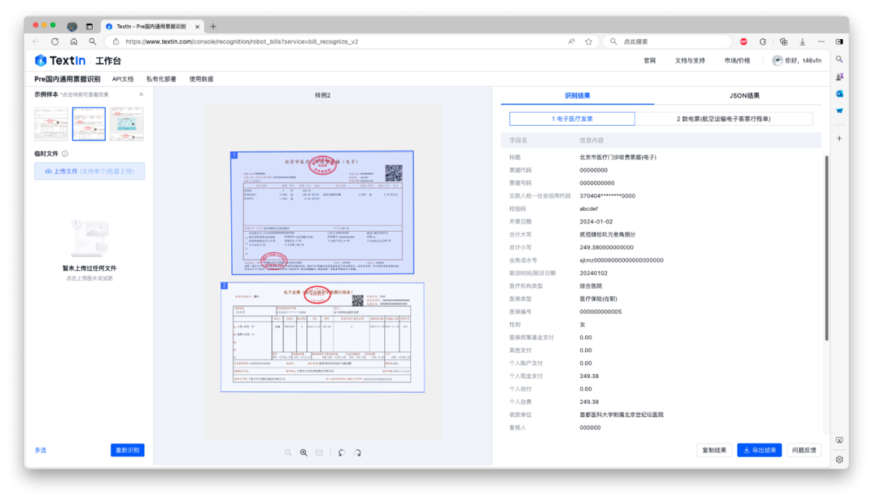Click the 上传文件 upload area

[89, 171]
